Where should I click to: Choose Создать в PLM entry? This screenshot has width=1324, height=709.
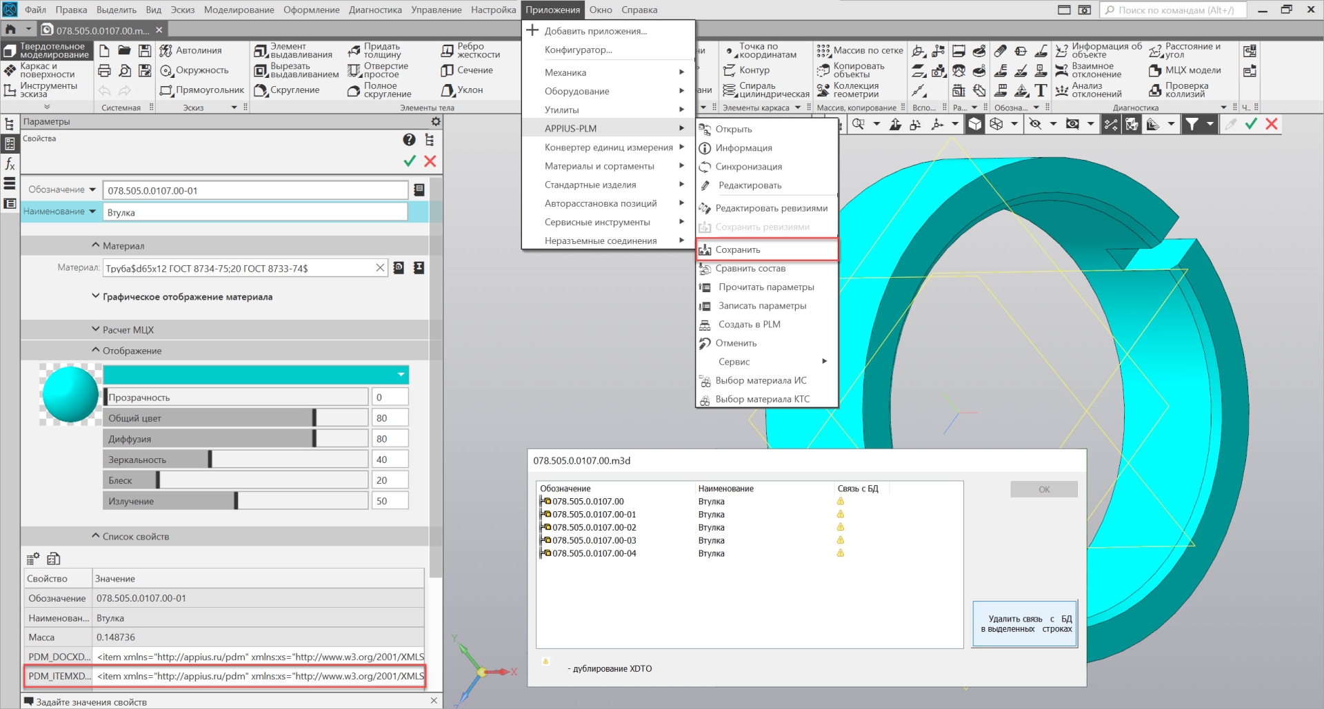(x=767, y=325)
